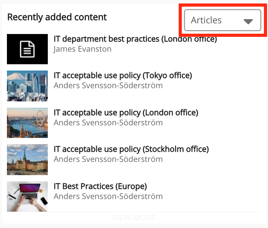The height and width of the screenshot is (228, 268).
Task: Click the laptop keyboard thumbnail
Action: (27, 196)
